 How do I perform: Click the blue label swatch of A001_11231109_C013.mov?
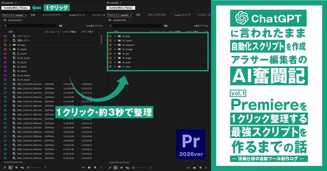point(5,84)
